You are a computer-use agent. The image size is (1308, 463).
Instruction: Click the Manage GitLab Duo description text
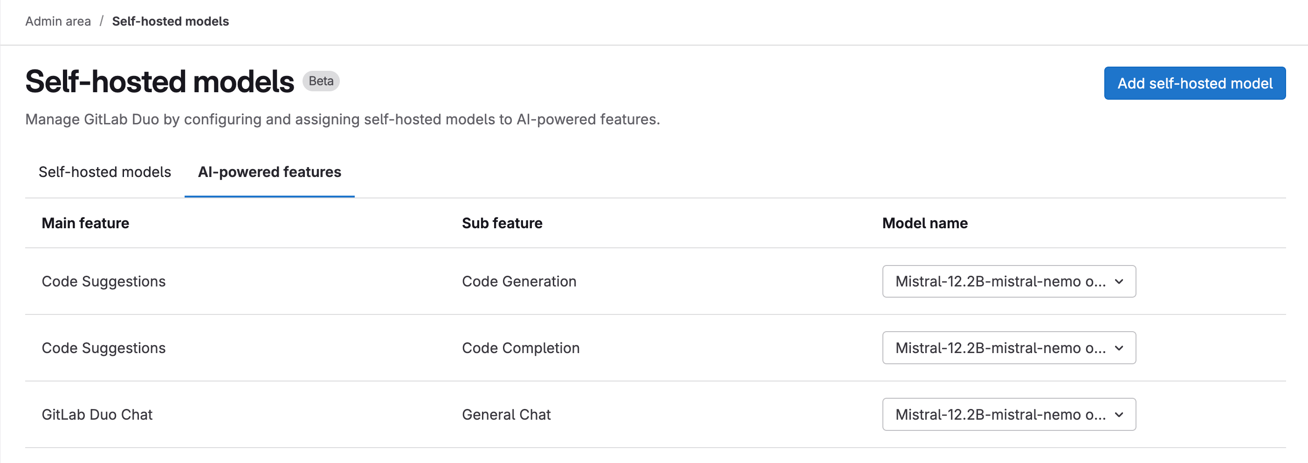point(343,120)
